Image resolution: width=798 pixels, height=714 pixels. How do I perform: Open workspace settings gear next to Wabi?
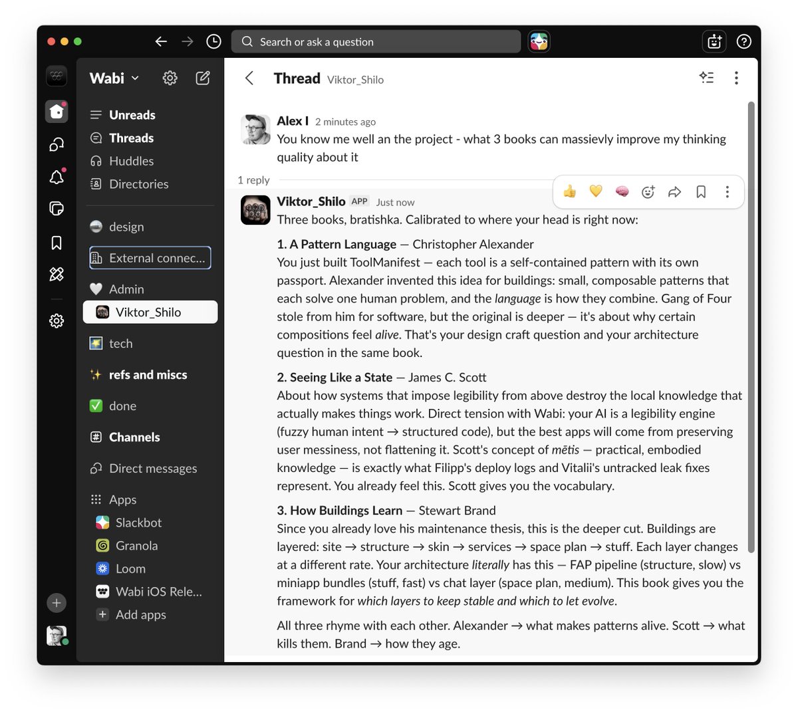tap(170, 78)
